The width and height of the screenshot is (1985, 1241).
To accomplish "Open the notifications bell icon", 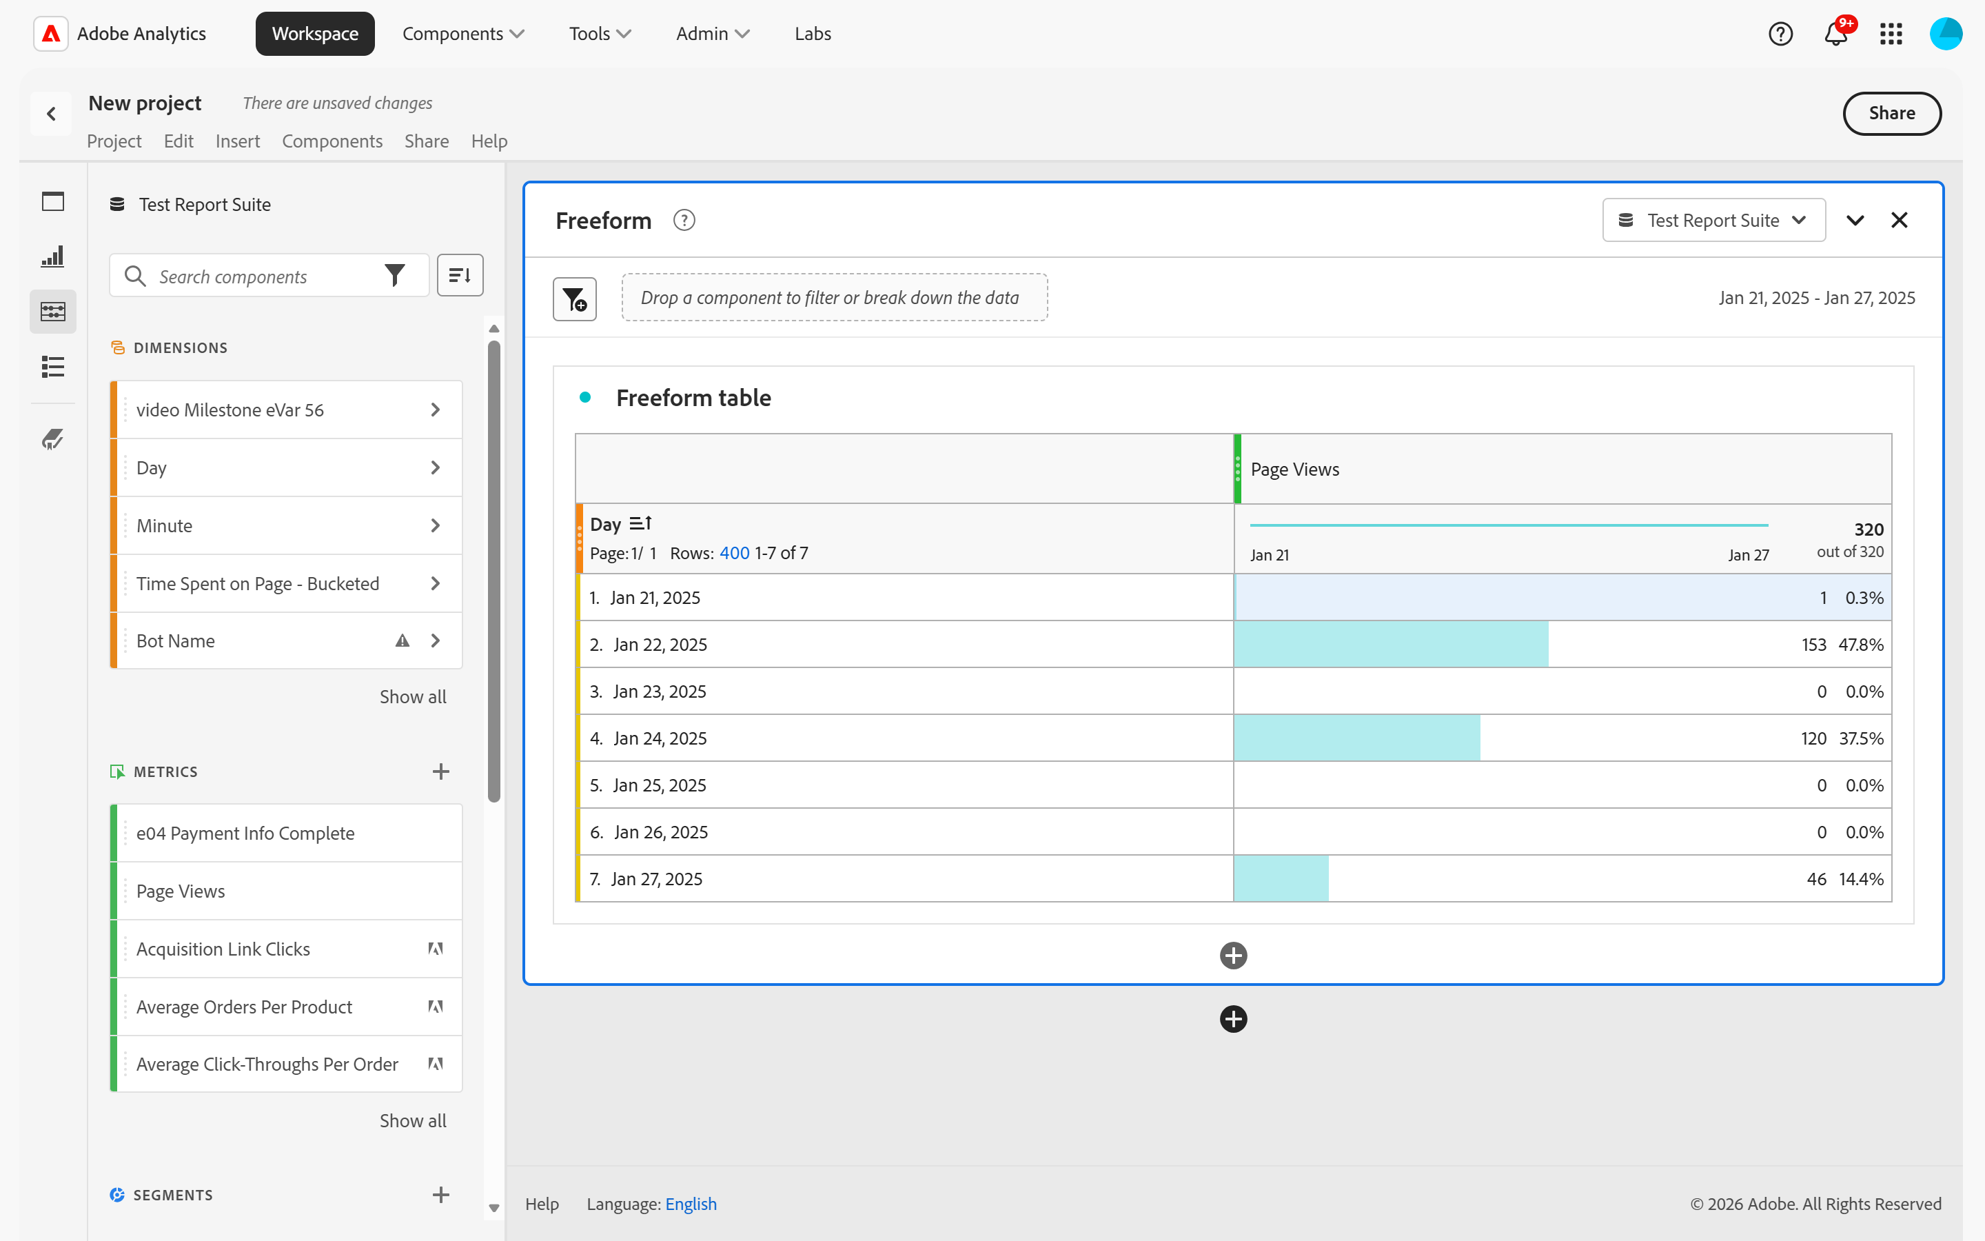I will click(x=1835, y=34).
